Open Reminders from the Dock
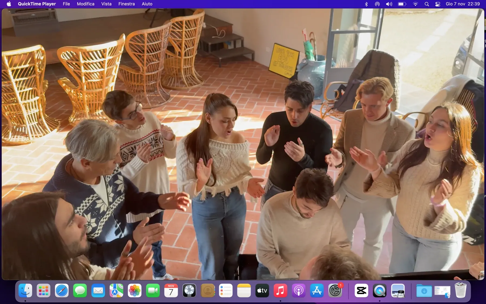The width and height of the screenshot is (486, 304). [226, 291]
